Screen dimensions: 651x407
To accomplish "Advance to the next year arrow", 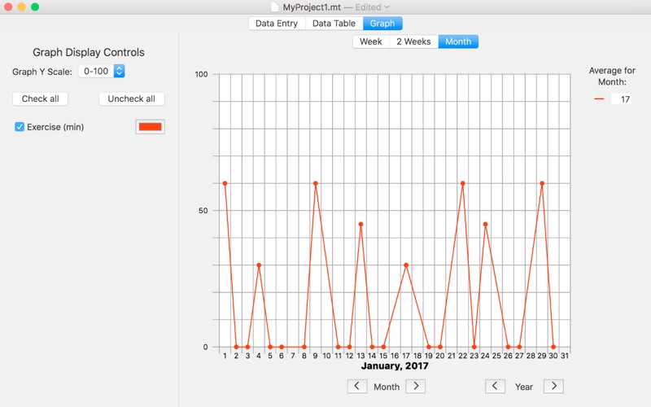I will point(553,386).
